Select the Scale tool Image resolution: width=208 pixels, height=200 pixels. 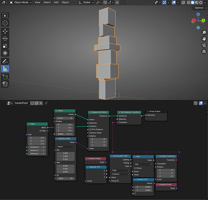(5, 46)
